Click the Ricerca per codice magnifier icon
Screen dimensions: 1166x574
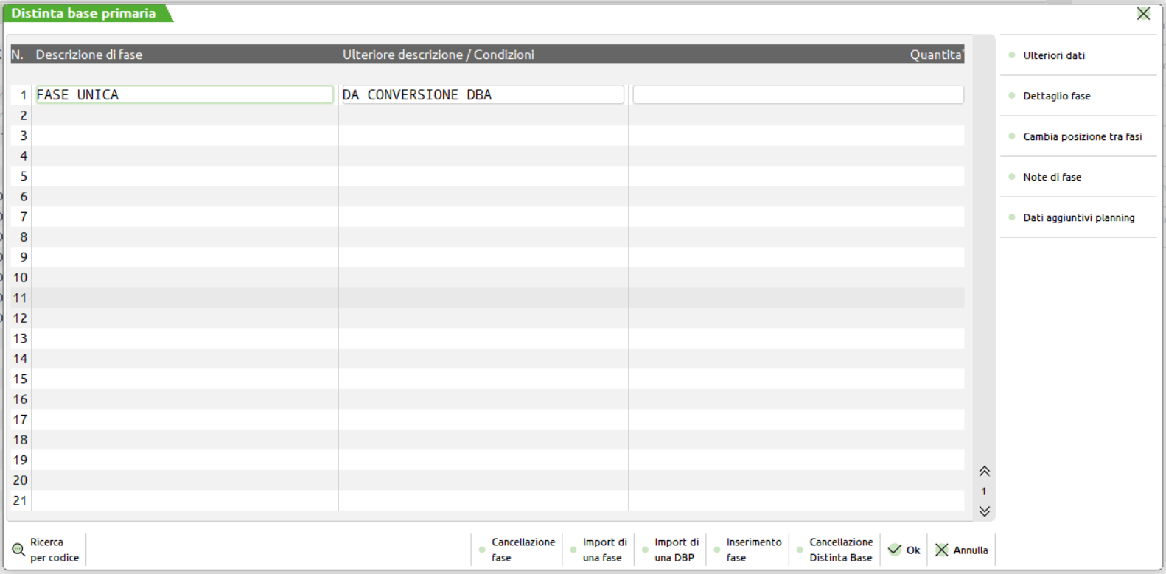pos(18,550)
